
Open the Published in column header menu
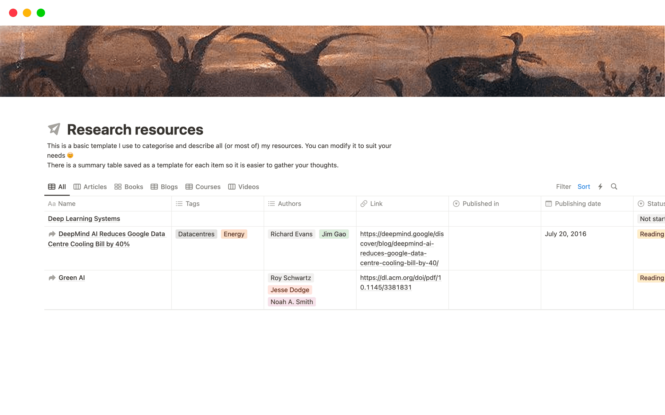click(480, 204)
